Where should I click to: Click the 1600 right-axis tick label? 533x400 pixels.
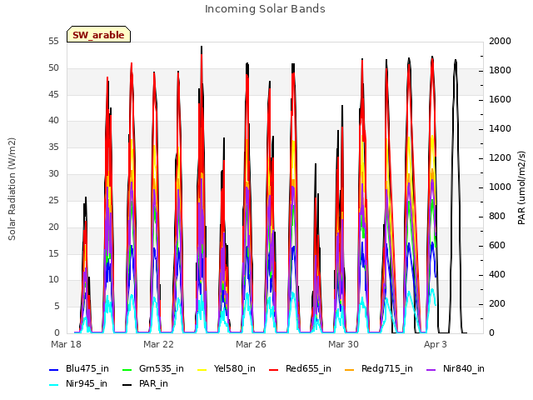pyautogui.click(x=500, y=99)
